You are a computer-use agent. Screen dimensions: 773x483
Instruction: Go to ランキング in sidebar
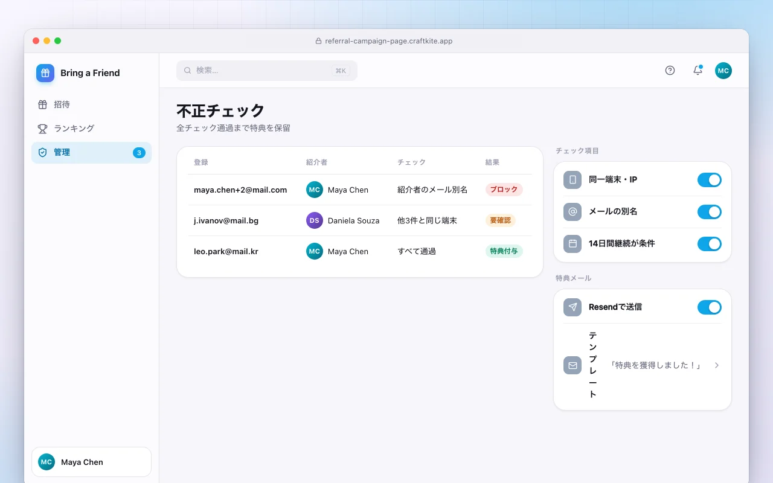91,129
